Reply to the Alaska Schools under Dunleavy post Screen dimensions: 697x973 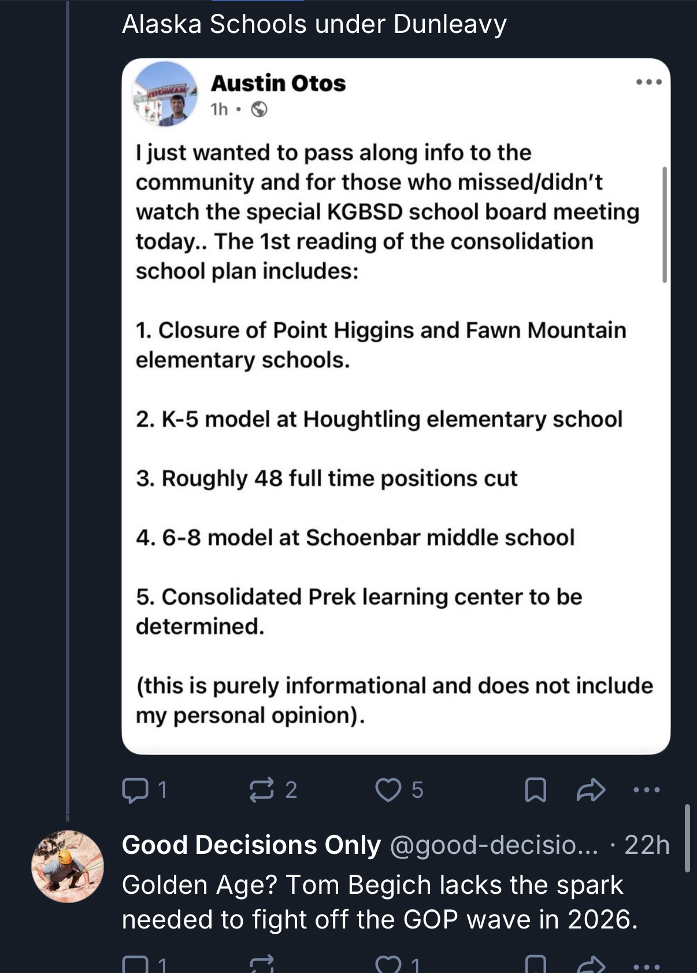(135, 790)
